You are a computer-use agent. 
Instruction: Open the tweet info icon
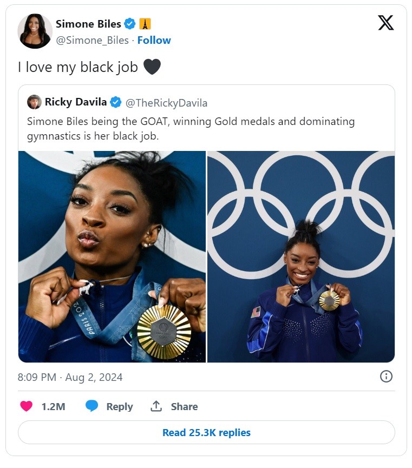tap(386, 377)
